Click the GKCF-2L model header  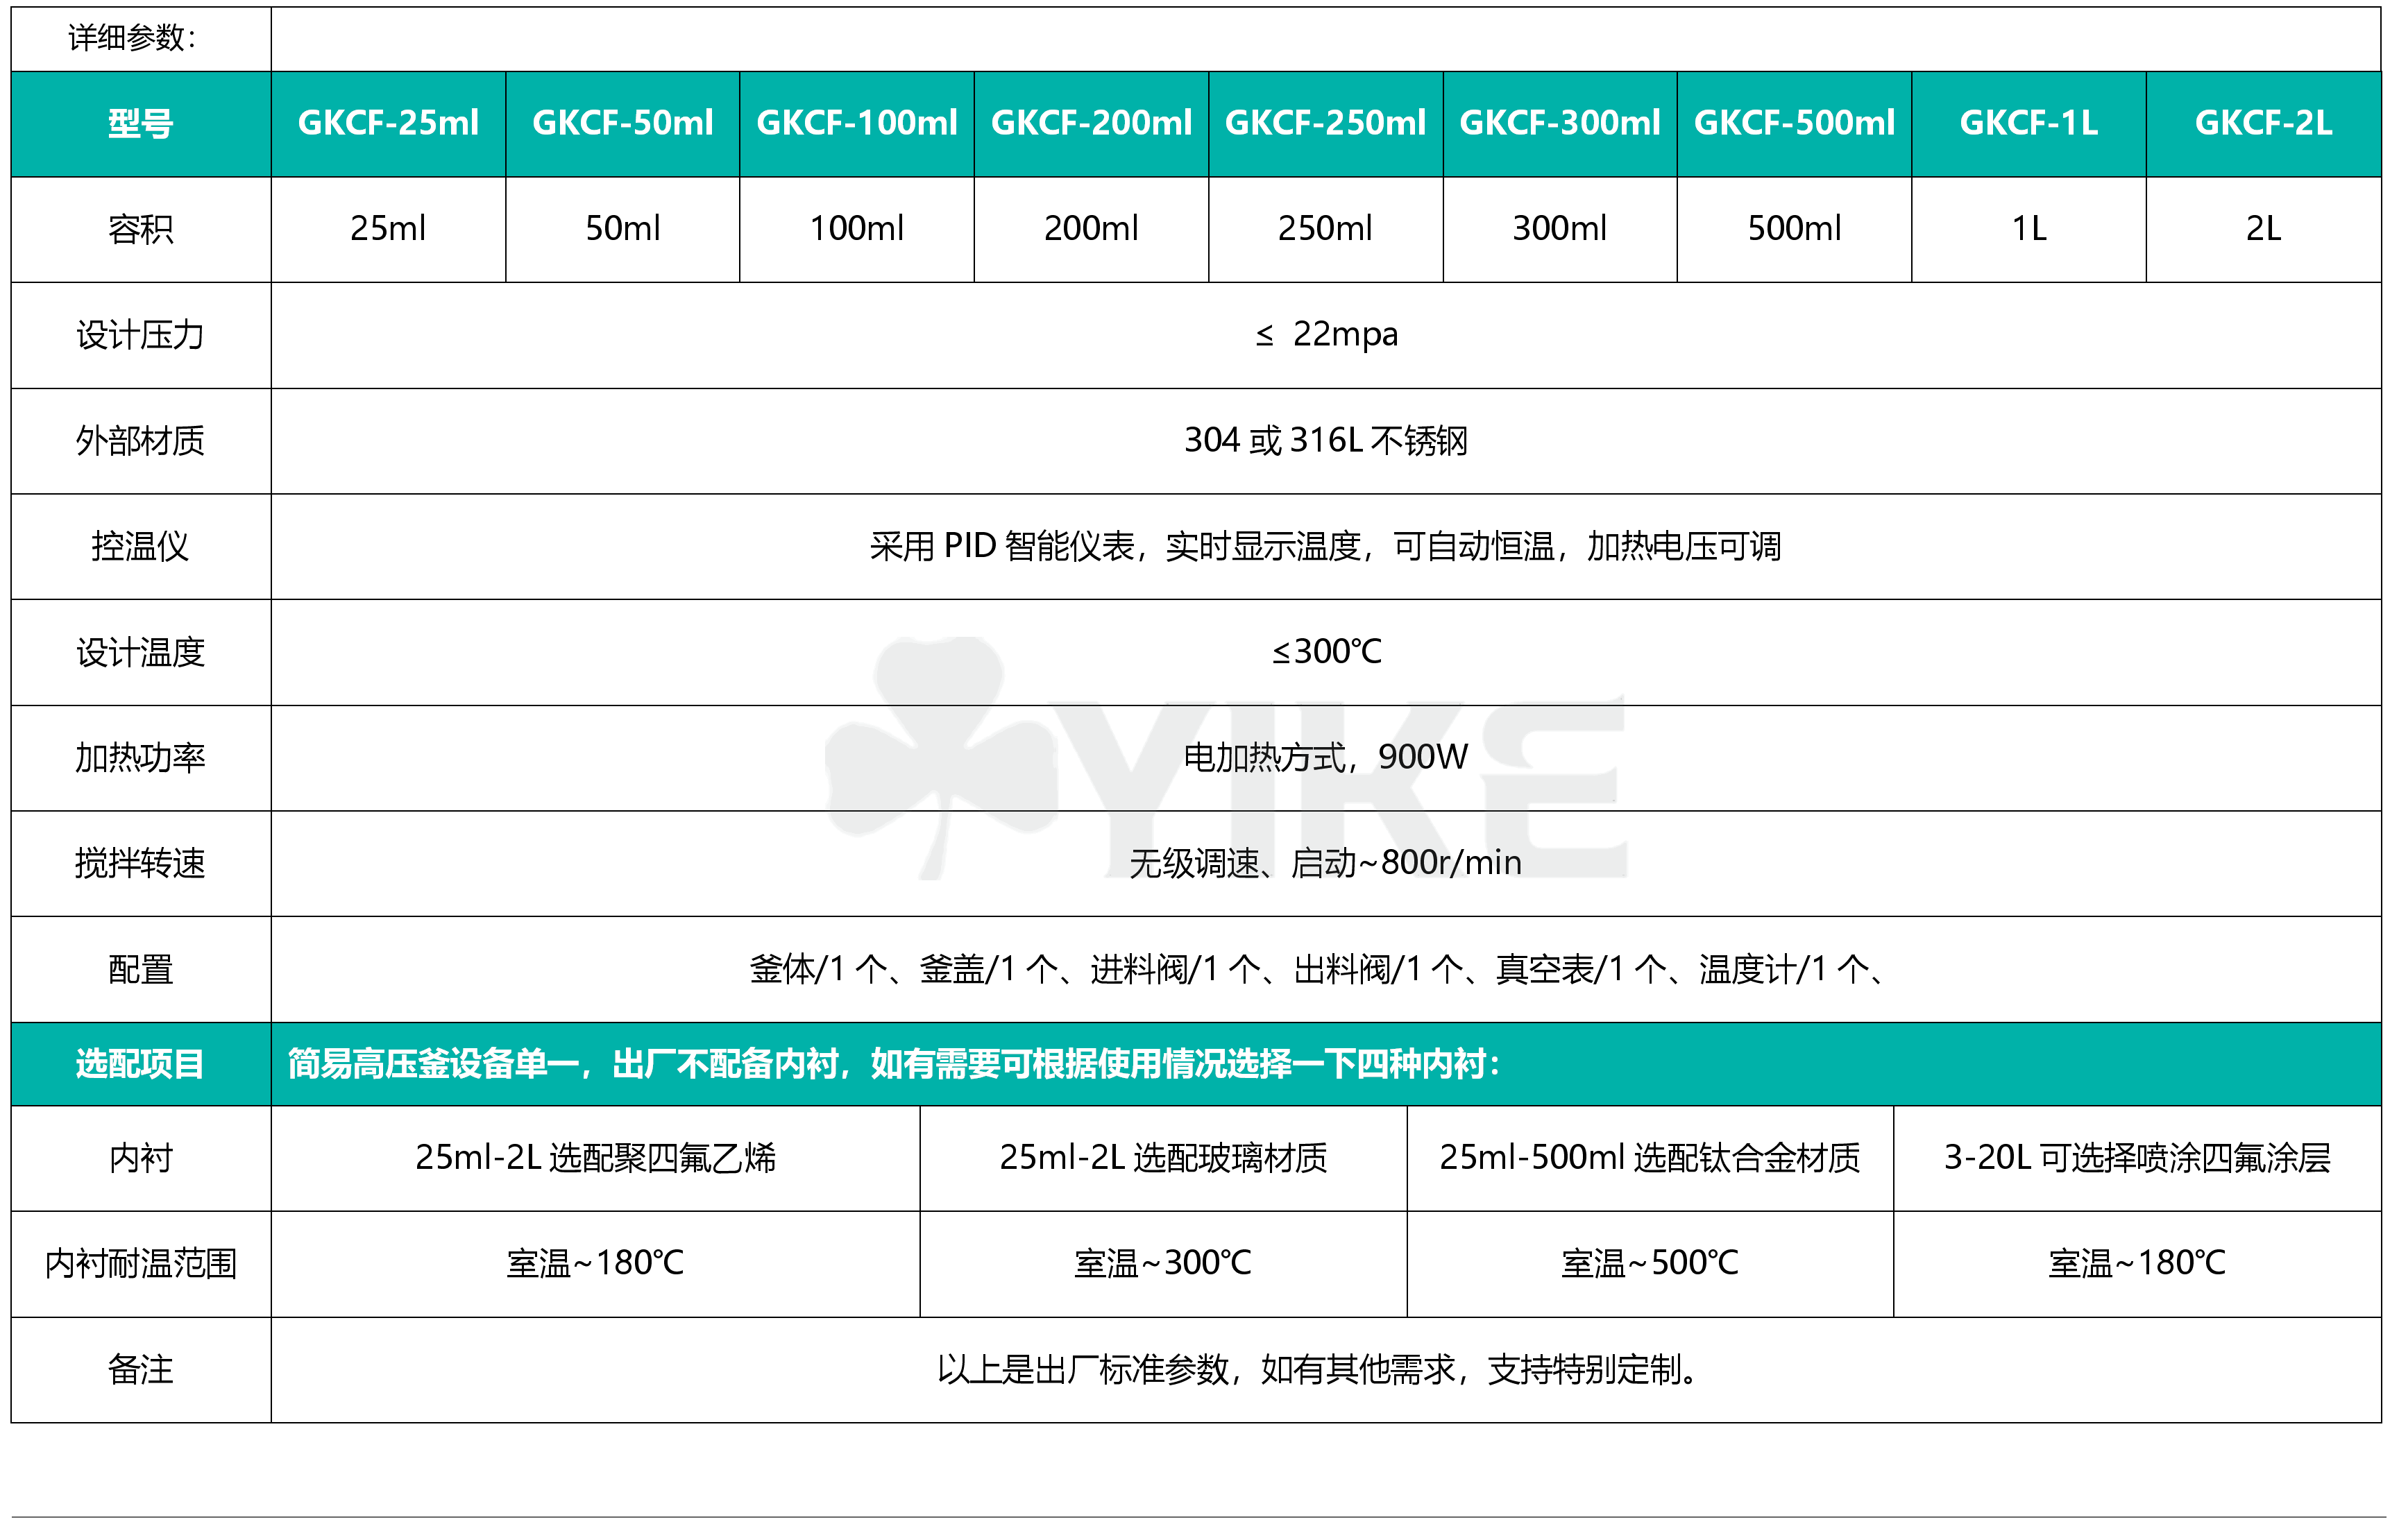[x=2263, y=123]
